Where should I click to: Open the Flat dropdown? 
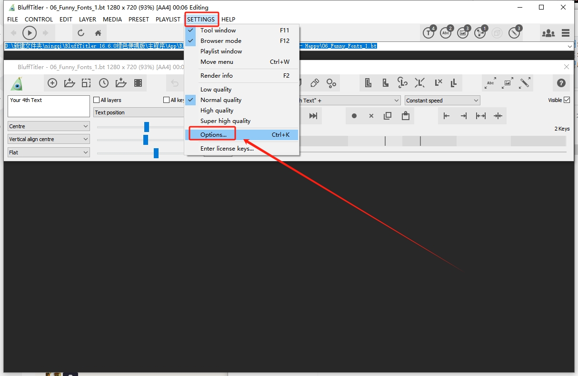pyautogui.click(x=49, y=152)
